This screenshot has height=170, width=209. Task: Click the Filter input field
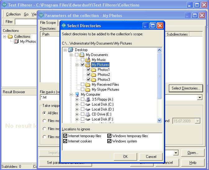tap(26, 22)
